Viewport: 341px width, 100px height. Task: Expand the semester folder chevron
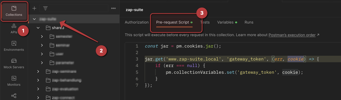point(42,36)
